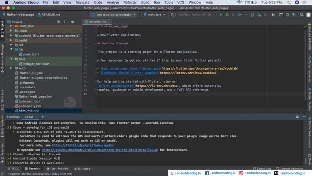
Task: Open Flutter Performance sidebar tab
Action: (310, 132)
